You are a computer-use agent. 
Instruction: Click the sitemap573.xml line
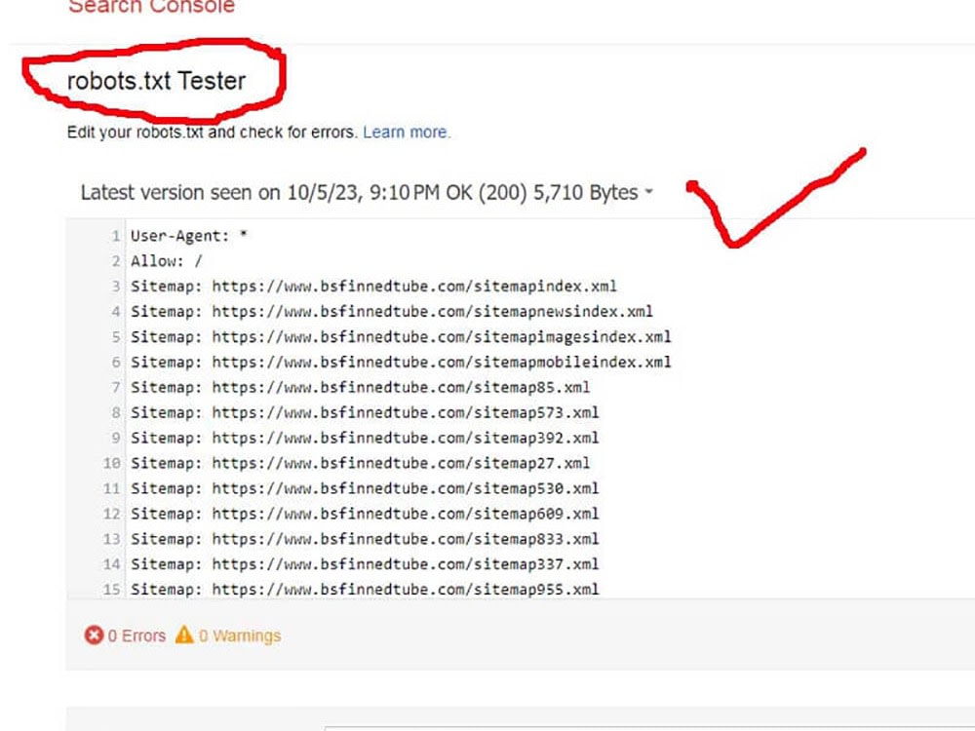pos(365,412)
